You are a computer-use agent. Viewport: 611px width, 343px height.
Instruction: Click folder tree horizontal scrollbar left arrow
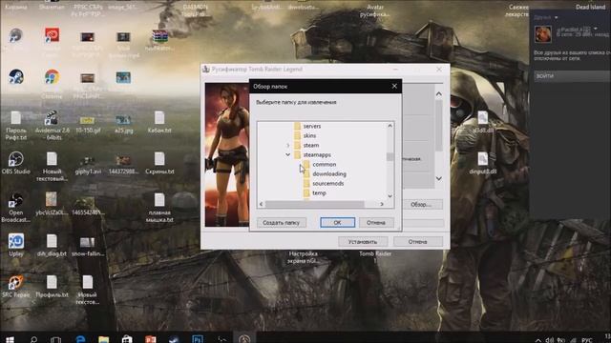click(x=261, y=204)
